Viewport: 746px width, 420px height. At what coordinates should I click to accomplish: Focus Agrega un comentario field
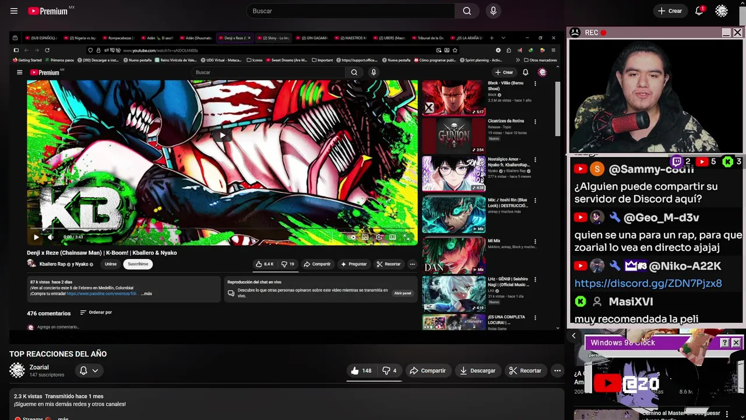58,327
